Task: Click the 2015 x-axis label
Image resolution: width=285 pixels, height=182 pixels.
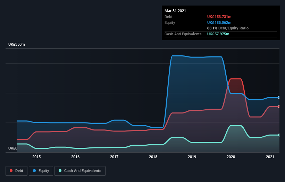Action: [36, 157]
